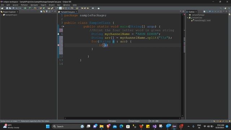The width and height of the screenshot is (231, 130).
Task: Maximize the Project Explorer panel
Action: tap(55, 12)
